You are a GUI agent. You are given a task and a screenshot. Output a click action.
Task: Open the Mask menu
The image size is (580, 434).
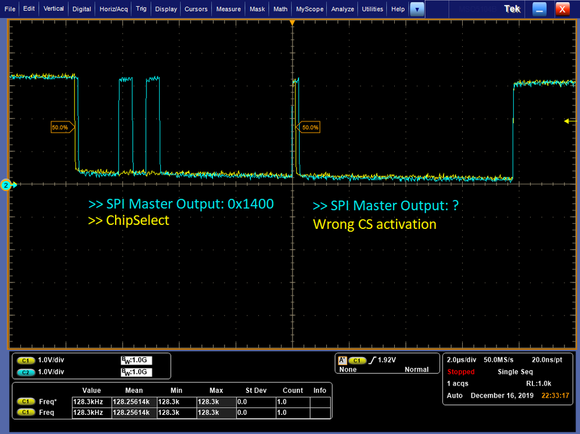click(x=257, y=9)
